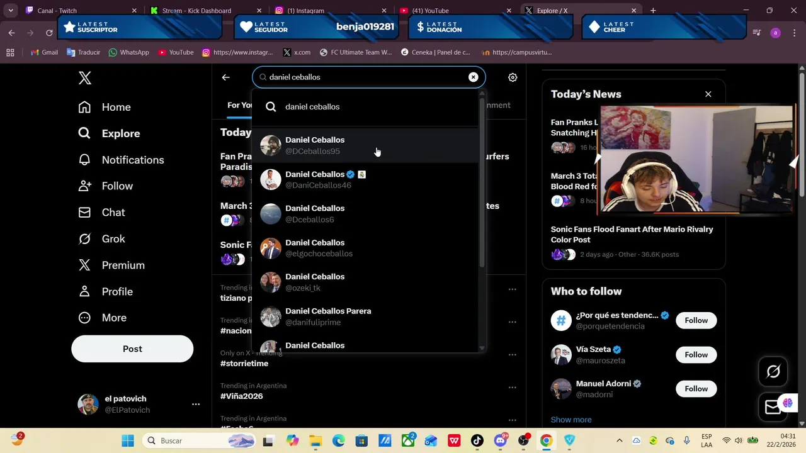Click the X logo in the sidebar
This screenshot has width=806, height=453.
pos(85,78)
